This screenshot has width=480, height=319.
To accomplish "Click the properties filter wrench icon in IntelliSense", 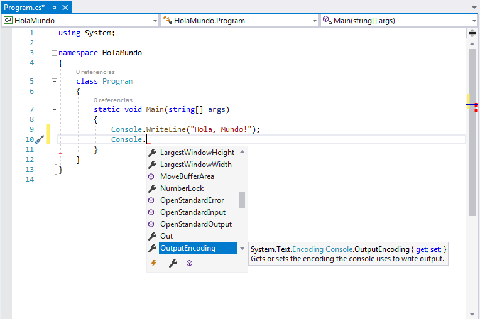I will click(x=173, y=264).
